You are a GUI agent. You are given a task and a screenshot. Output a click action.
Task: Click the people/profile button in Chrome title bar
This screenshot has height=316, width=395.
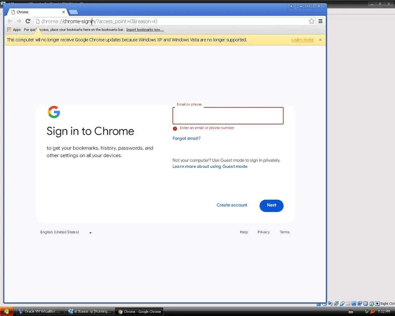pos(291,6)
